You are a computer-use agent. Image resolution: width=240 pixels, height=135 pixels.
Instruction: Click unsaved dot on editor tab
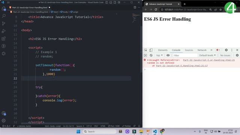click(49, 7)
